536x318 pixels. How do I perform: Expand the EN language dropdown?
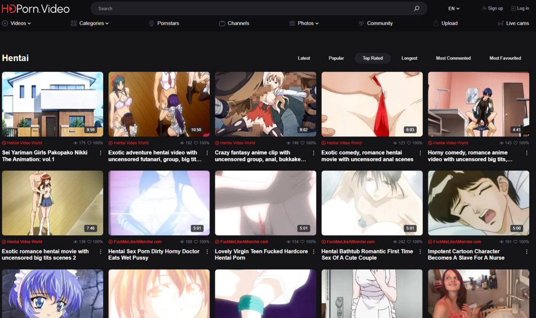(x=454, y=8)
